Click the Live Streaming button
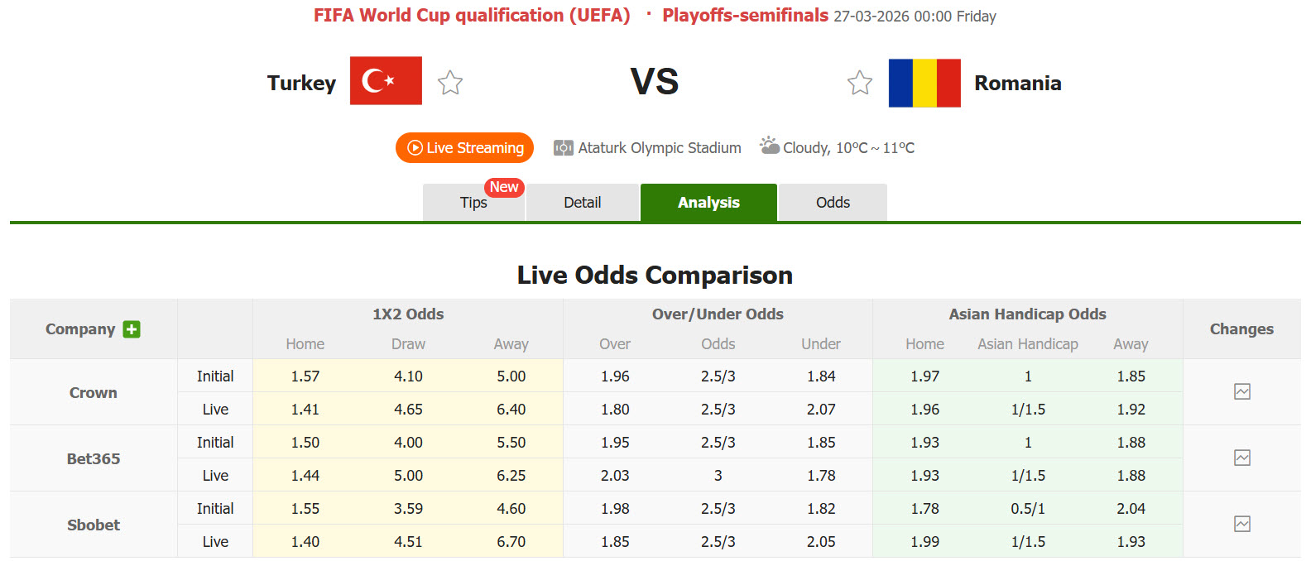Image resolution: width=1306 pixels, height=561 pixels. [464, 147]
